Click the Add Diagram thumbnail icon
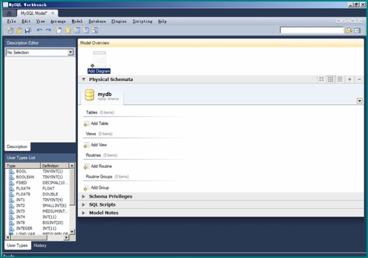The image size is (368, 258). point(99,59)
